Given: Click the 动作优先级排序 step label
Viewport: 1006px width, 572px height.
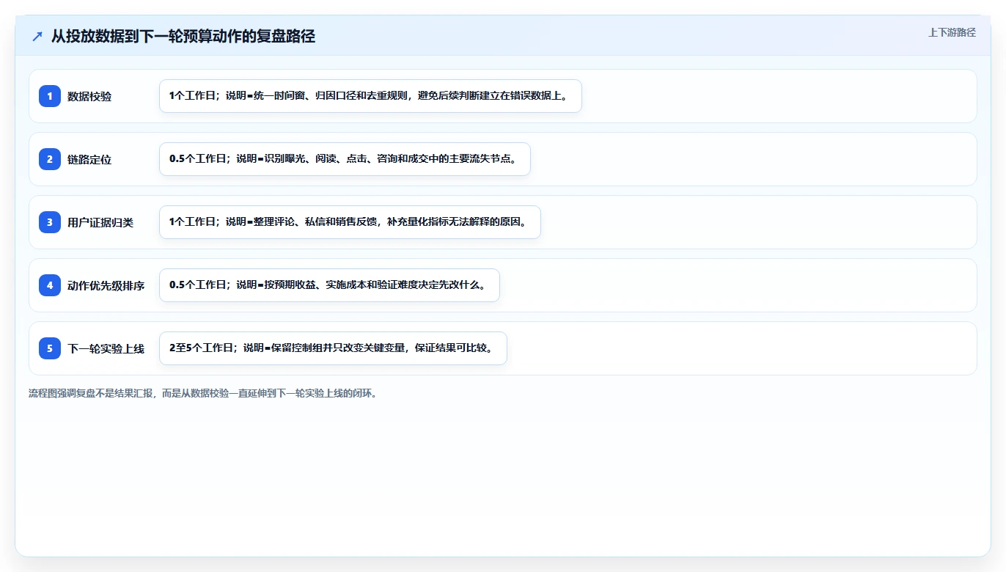Looking at the screenshot, I should (106, 285).
